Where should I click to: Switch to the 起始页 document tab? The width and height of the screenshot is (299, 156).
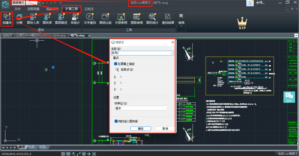click(7, 35)
